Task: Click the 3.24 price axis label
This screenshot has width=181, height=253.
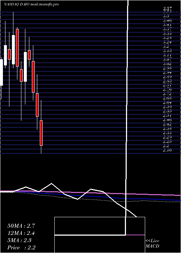Action: 167,42
